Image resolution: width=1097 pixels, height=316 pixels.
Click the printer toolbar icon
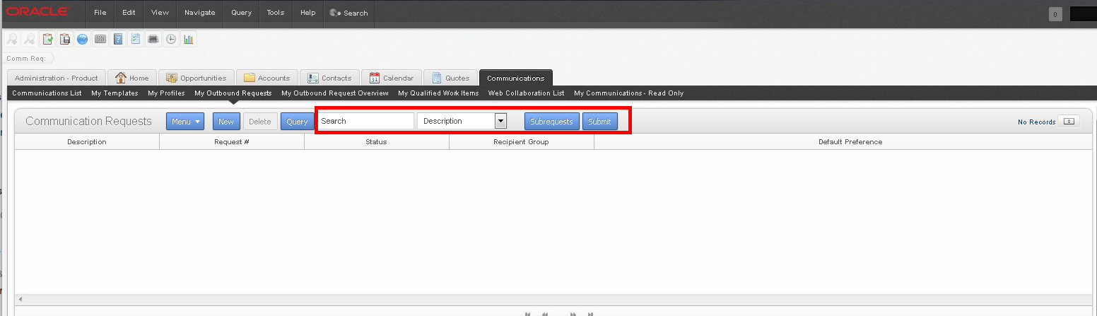pyautogui.click(x=153, y=40)
